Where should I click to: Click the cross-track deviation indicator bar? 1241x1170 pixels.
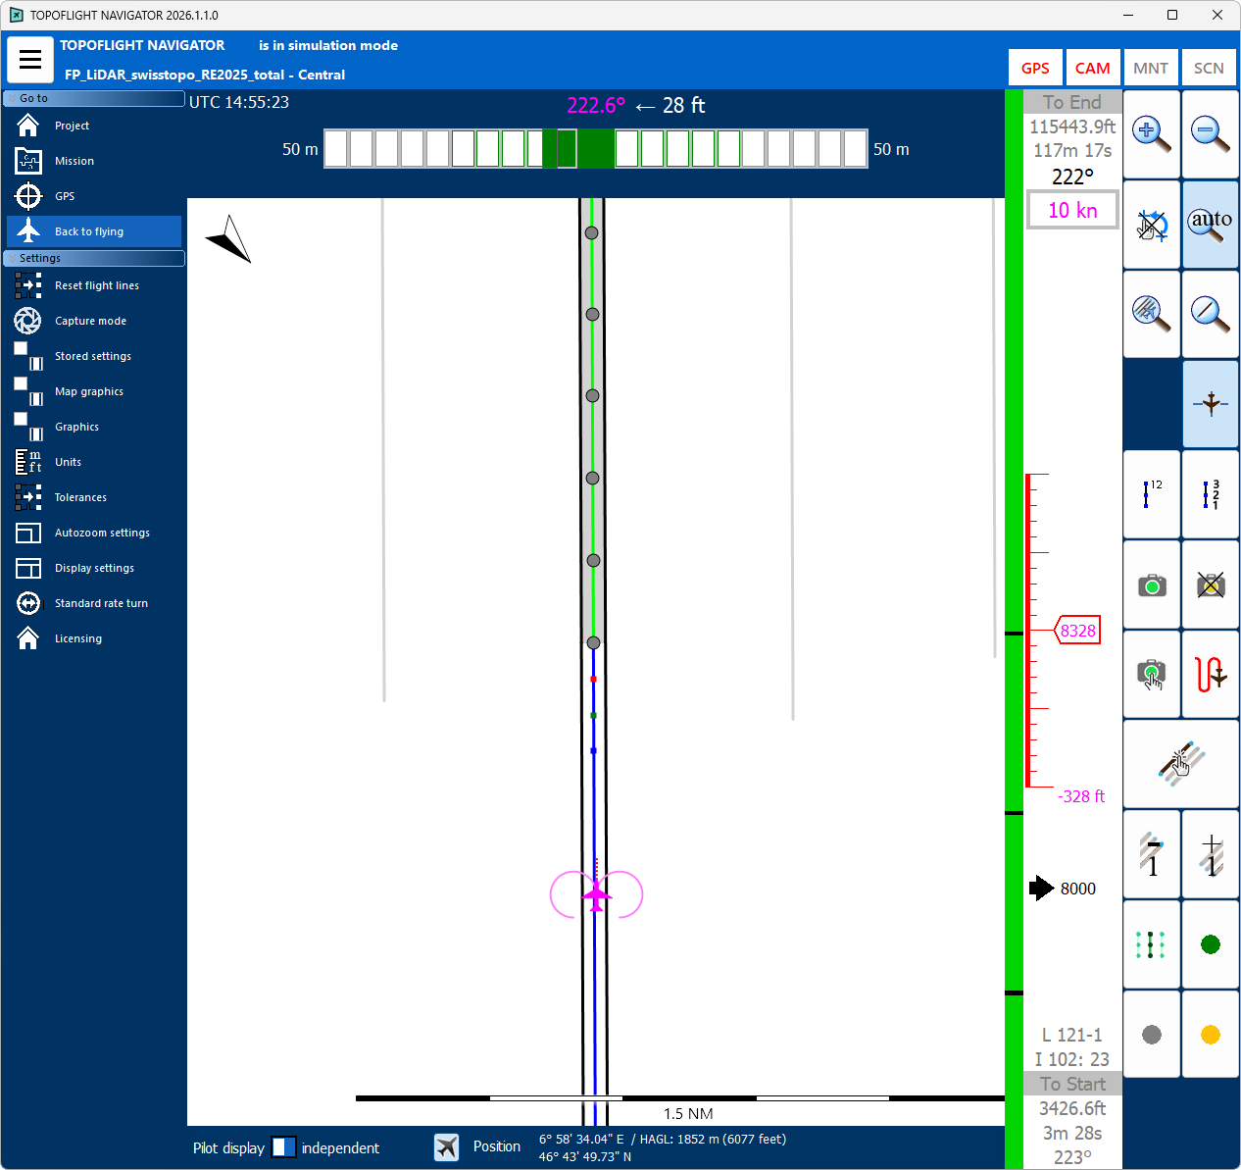(595, 149)
